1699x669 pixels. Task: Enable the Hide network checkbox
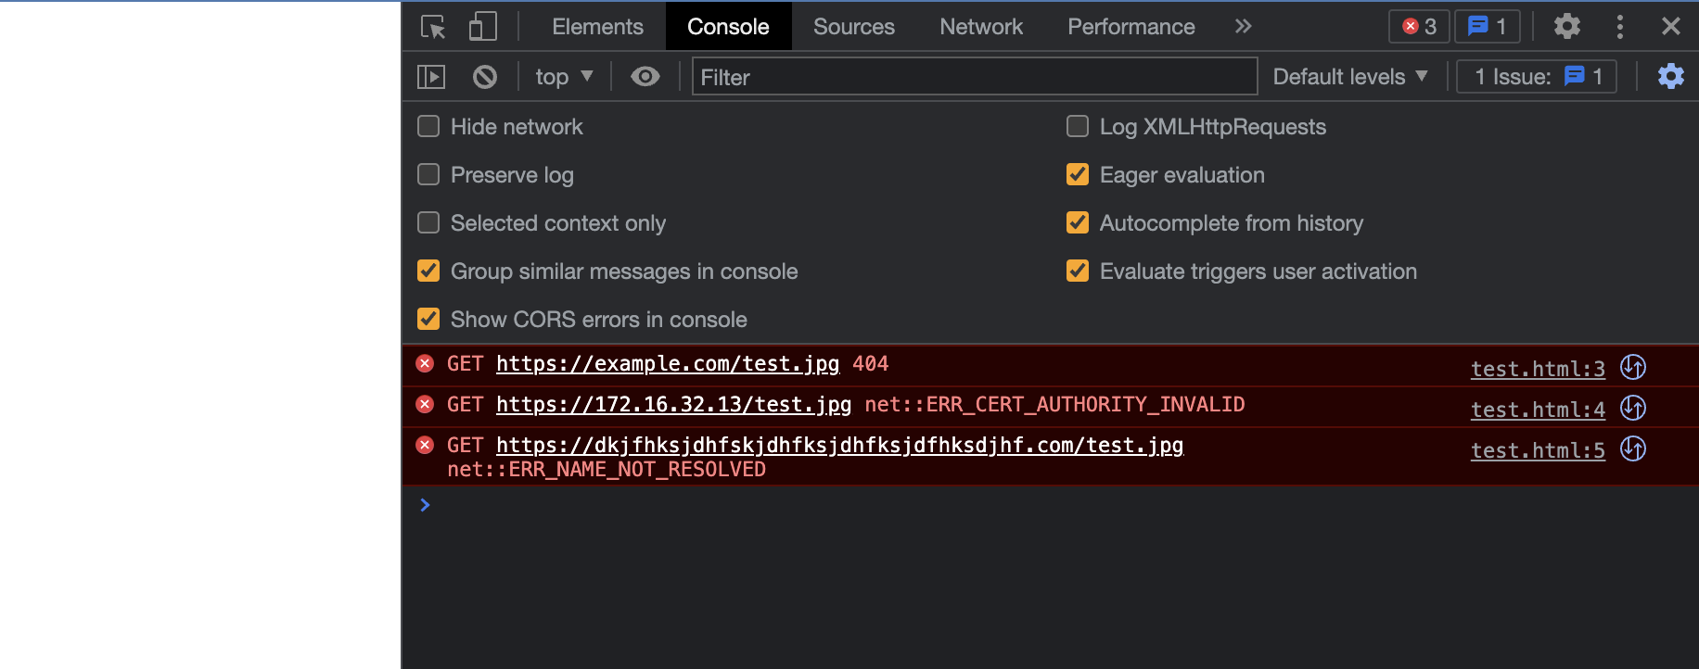click(428, 127)
